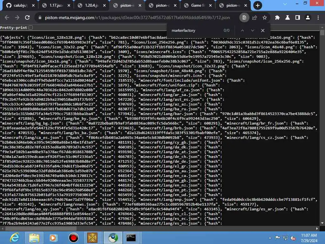Image resolution: width=325 pixels, height=244 pixels.
Task: Open the DOSBox taskbar icon
Action: pyautogui.click(x=92, y=238)
